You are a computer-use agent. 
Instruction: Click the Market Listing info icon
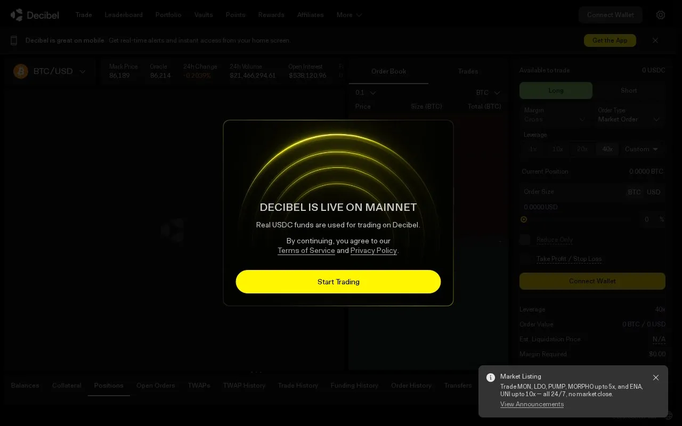point(491,378)
